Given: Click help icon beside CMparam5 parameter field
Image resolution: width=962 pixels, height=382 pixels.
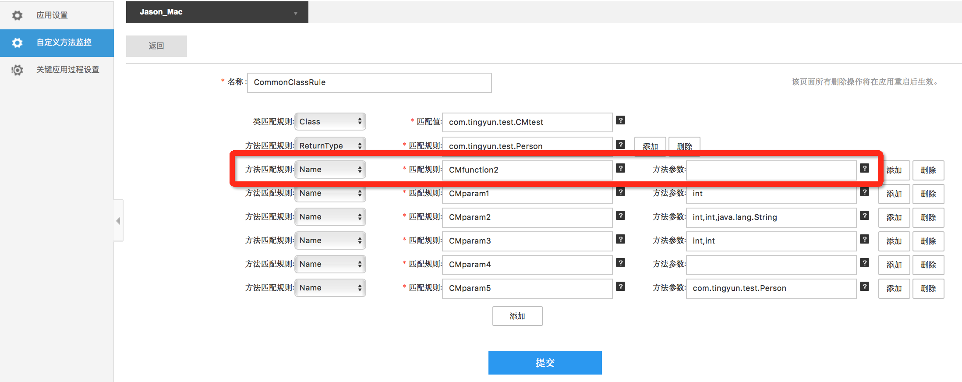Looking at the screenshot, I should pos(864,286).
